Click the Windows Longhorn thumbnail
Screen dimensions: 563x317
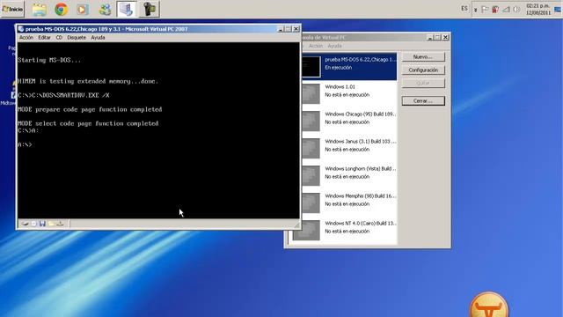311,176
